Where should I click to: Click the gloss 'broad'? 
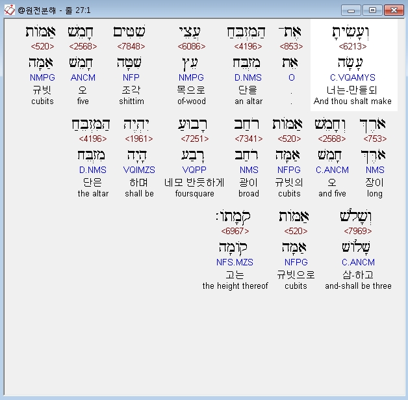[249, 194]
